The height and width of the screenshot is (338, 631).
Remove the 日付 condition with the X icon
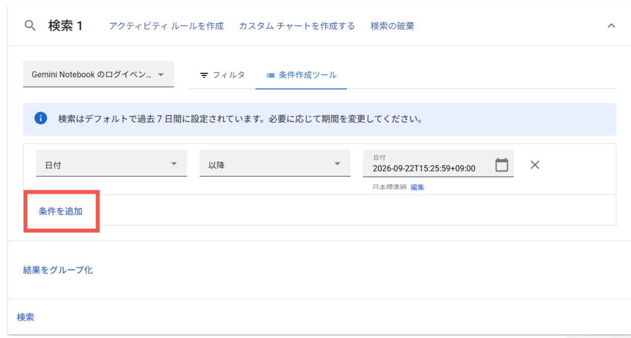[x=535, y=165]
